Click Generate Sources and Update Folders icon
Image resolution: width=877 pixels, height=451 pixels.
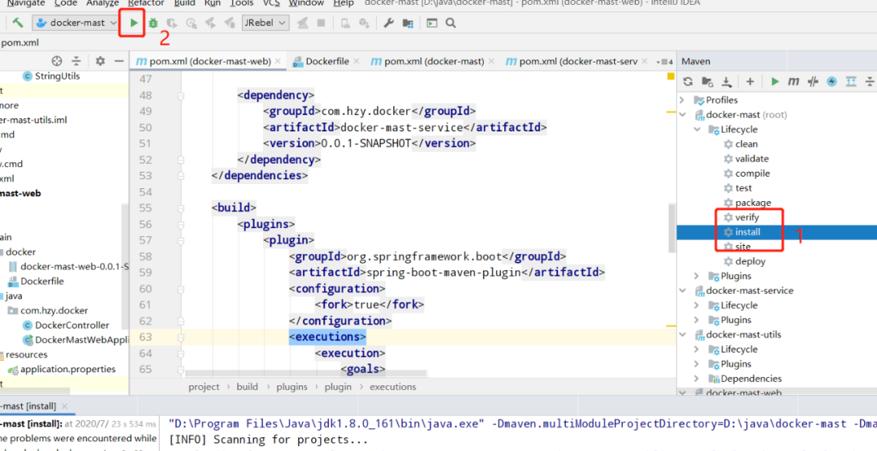(707, 82)
